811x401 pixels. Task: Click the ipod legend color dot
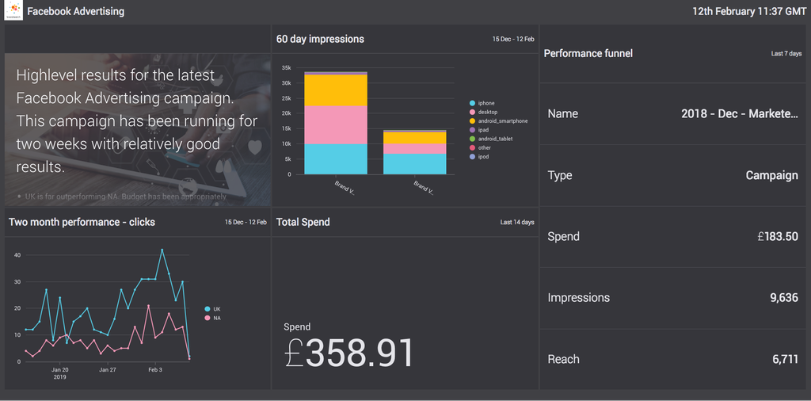(473, 156)
